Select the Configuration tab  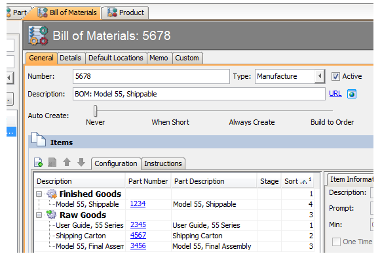coord(116,163)
